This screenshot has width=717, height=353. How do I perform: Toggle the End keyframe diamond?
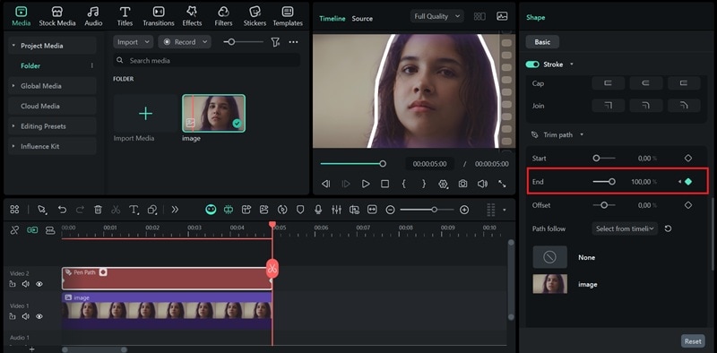coord(688,182)
